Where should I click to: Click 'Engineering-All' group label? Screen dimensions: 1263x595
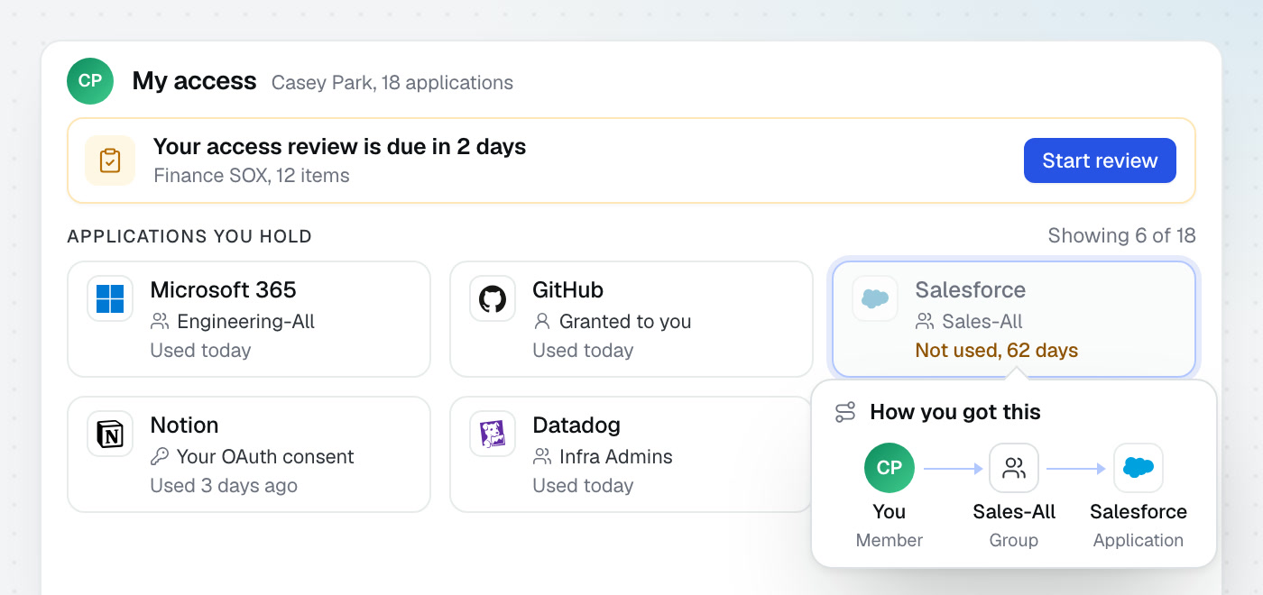point(246,321)
